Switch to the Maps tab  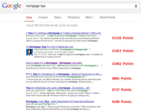pos(58,17)
